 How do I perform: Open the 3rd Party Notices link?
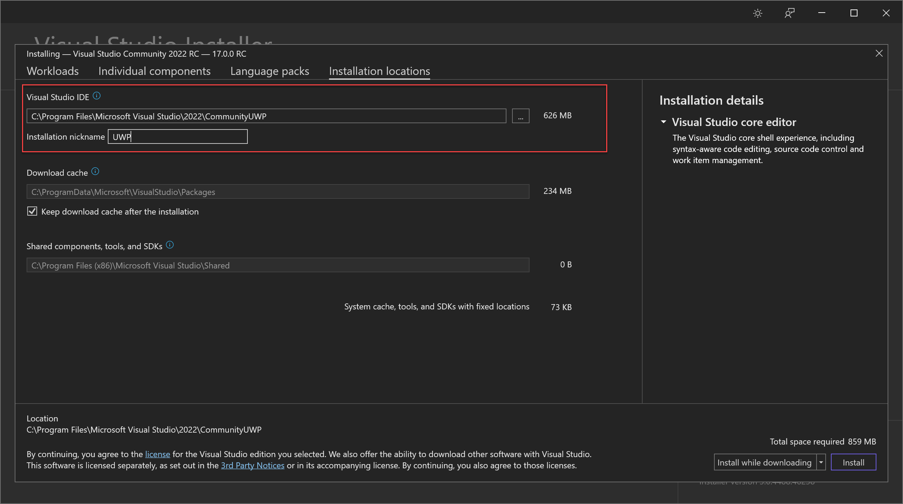point(252,465)
